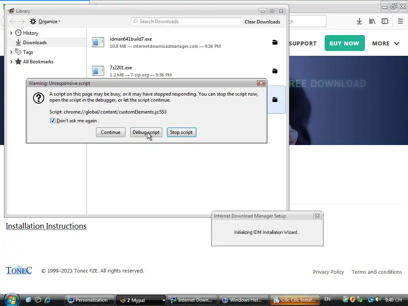This screenshot has width=408, height=306.
Task: Click the browser search box behind Library
Action: tap(308, 21)
